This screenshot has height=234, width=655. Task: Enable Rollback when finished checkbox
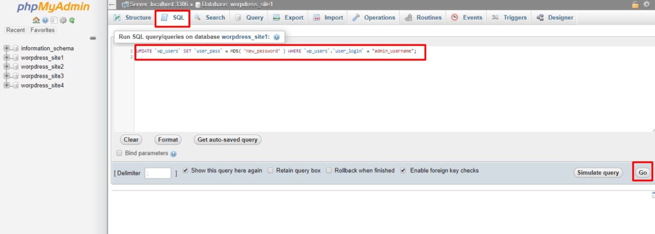[329, 170]
